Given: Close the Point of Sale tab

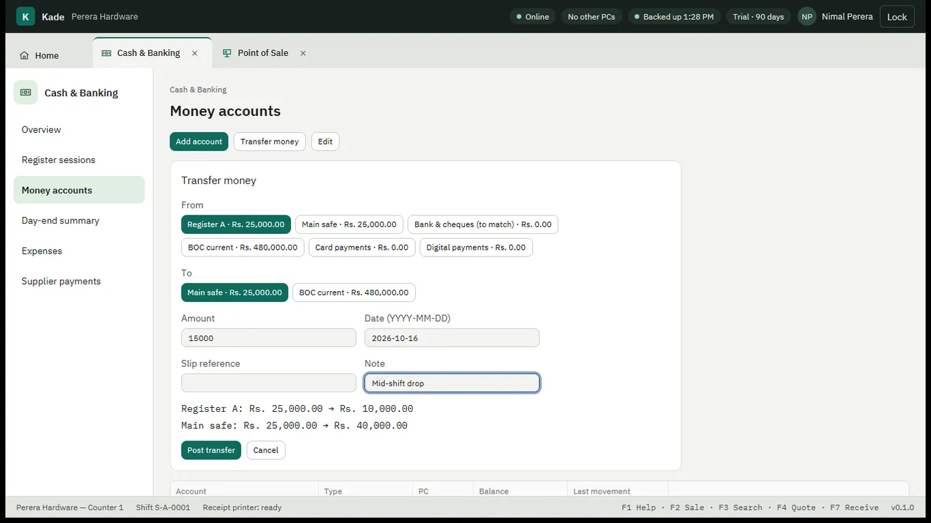Looking at the screenshot, I should pyautogui.click(x=303, y=53).
